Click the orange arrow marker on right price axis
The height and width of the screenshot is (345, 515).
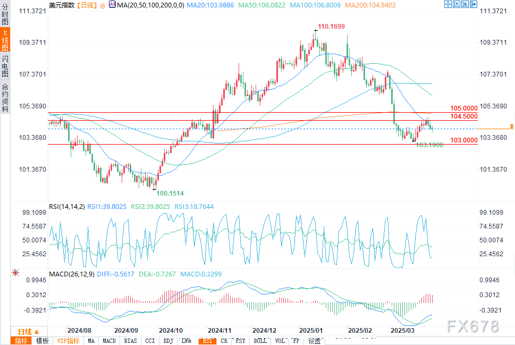pyautogui.click(x=512, y=127)
